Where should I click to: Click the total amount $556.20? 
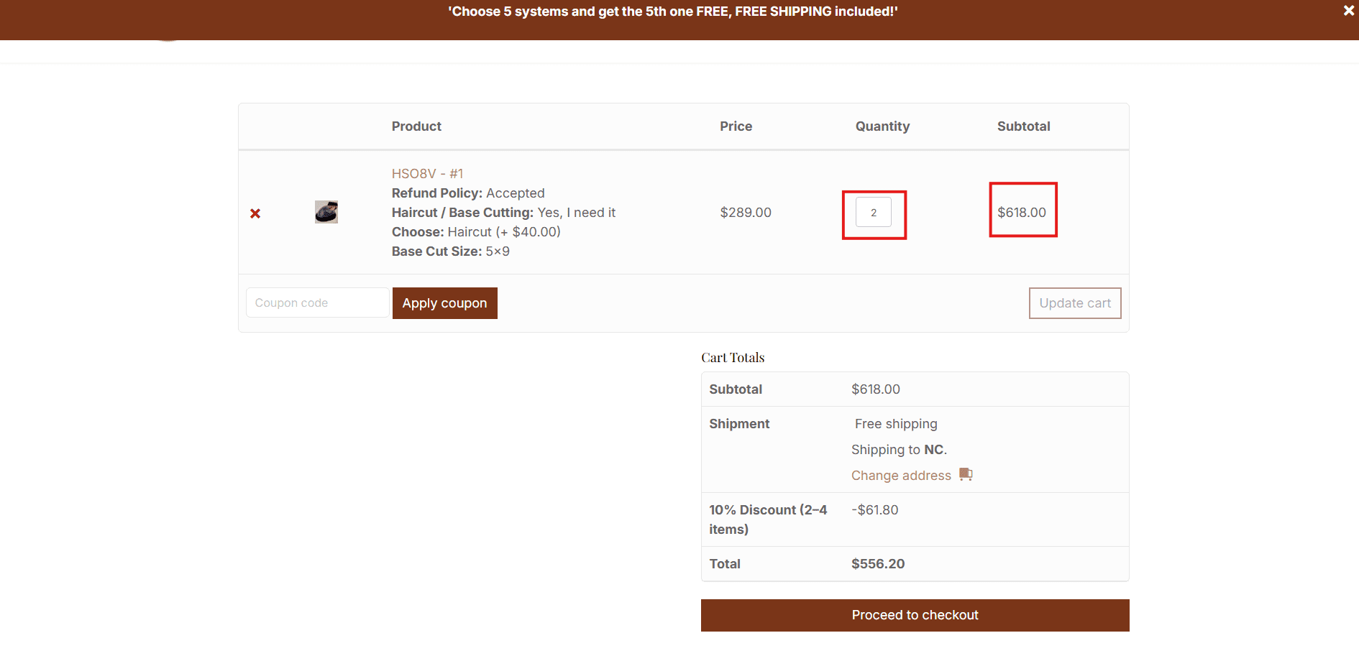878,564
